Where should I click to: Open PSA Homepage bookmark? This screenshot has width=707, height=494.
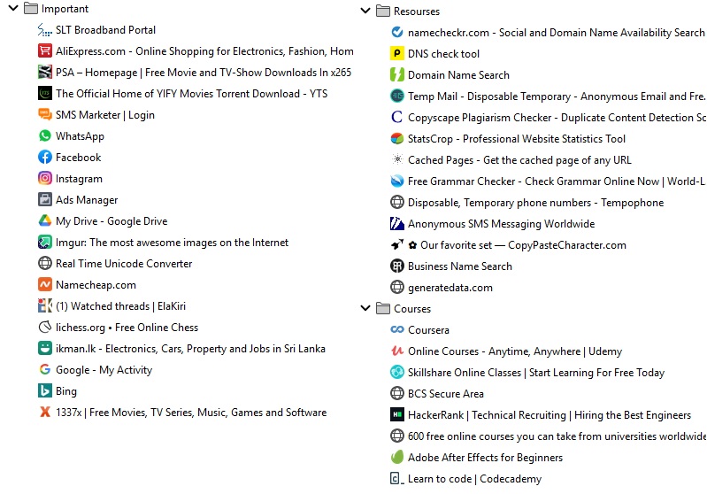pyautogui.click(x=204, y=73)
